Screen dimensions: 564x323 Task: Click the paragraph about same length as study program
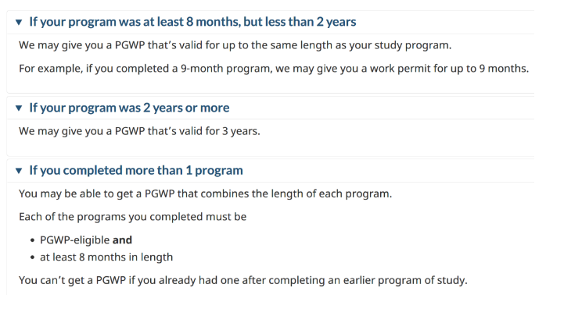pyautogui.click(x=235, y=45)
